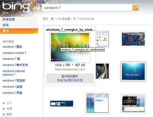This screenshot has width=153, height=117.
Task: Click the windows_7_energize_by_wind... title
Action: (x=70, y=30)
